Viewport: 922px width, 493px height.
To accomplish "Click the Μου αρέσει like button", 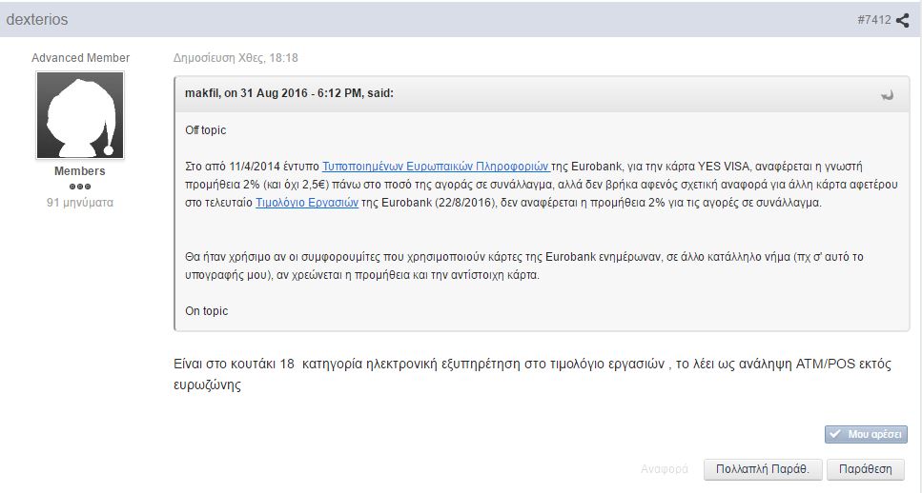I will pyautogui.click(x=866, y=434).
